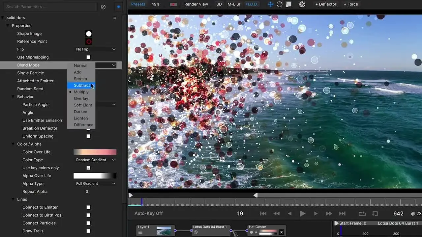Enable the Use Mipmapping checkbox

coord(88,57)
